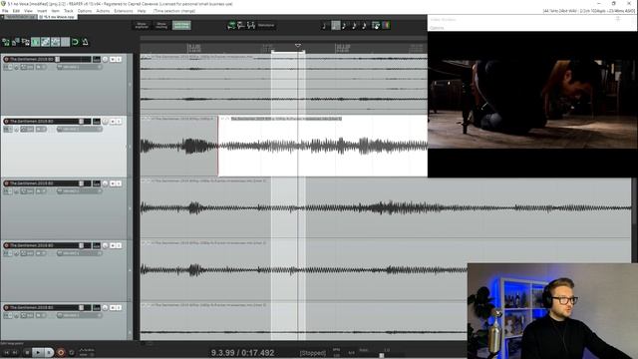Select the white highlighted item on track two
The width and height of the screenshot is (638, 359).
323,146
